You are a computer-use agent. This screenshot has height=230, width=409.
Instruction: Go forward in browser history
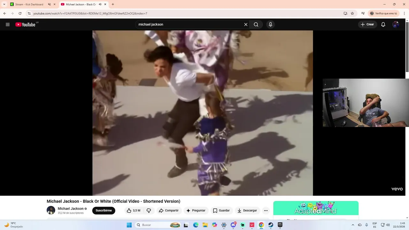[x=12, y=13]
